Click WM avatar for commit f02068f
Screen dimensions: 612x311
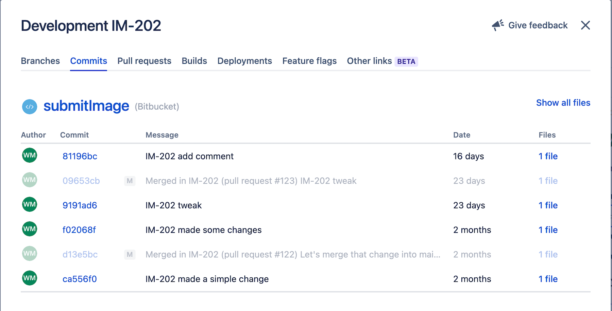tap(29, 229)
